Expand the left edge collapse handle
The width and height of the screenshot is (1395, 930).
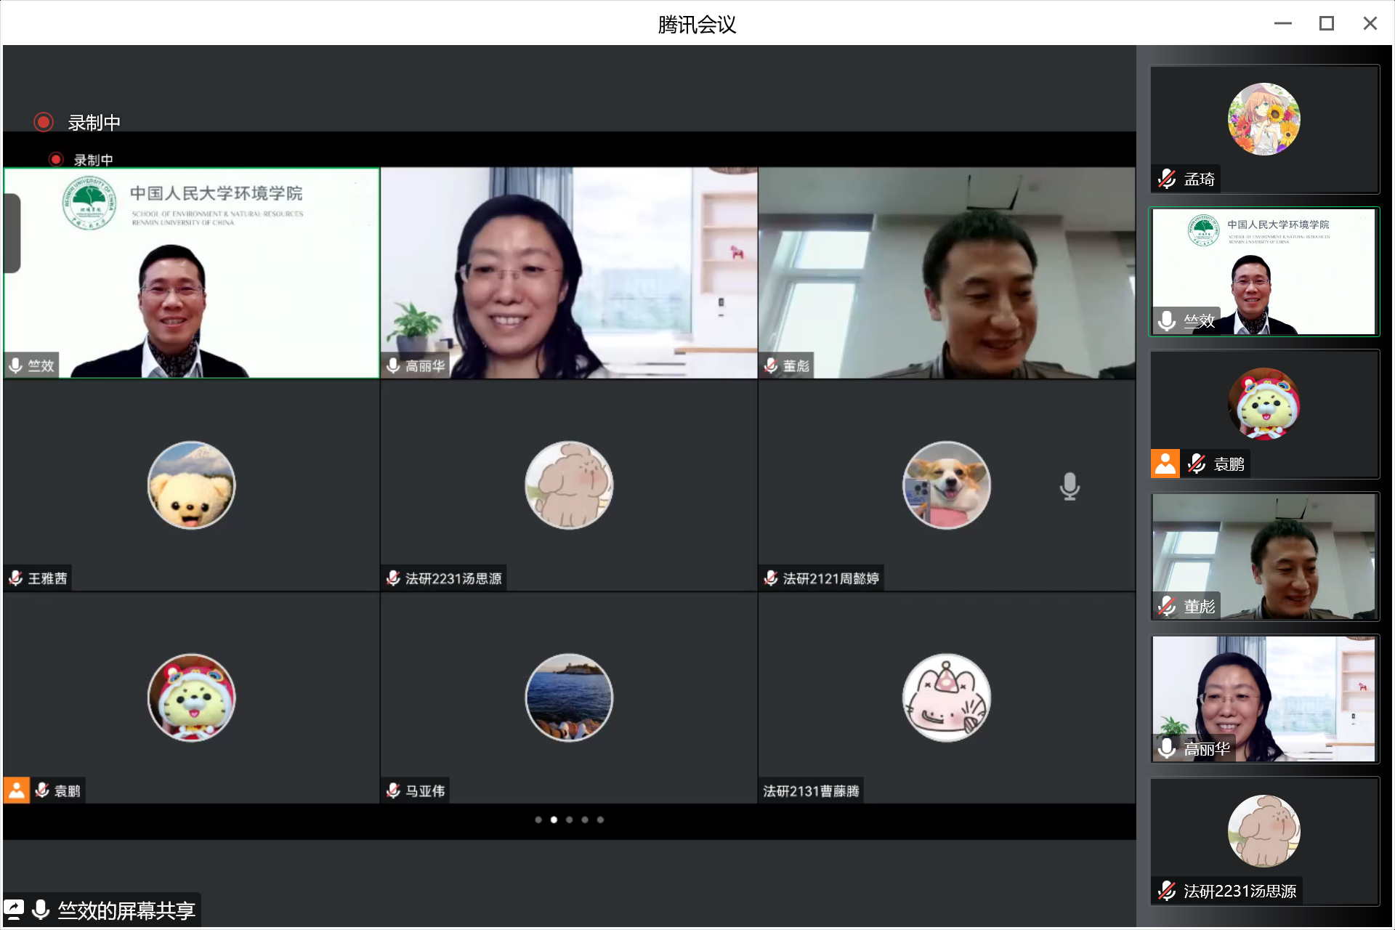[x=12, y=232]
